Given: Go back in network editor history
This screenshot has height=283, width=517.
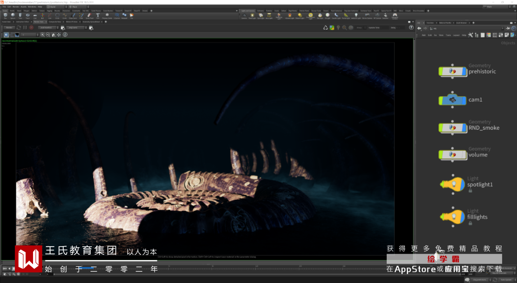Looking at the screenshot, I should tap(419, 28).
